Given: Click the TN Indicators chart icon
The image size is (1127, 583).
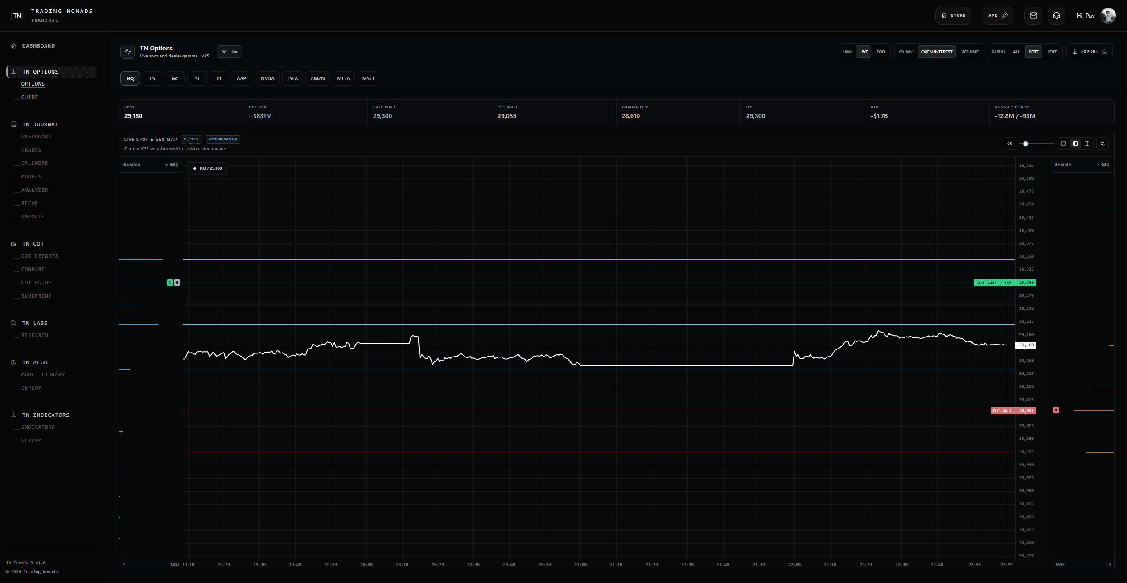Looking at the screenshot, I should [x=13, y=415].
